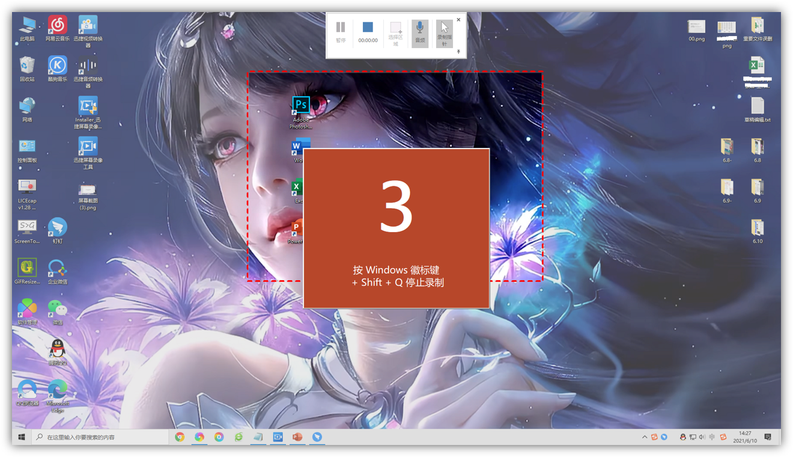This screenshot has width=793, height=457.
Task: Launch 迅捷屏幕录像工具 desktop icon
Action: (88, 154)
